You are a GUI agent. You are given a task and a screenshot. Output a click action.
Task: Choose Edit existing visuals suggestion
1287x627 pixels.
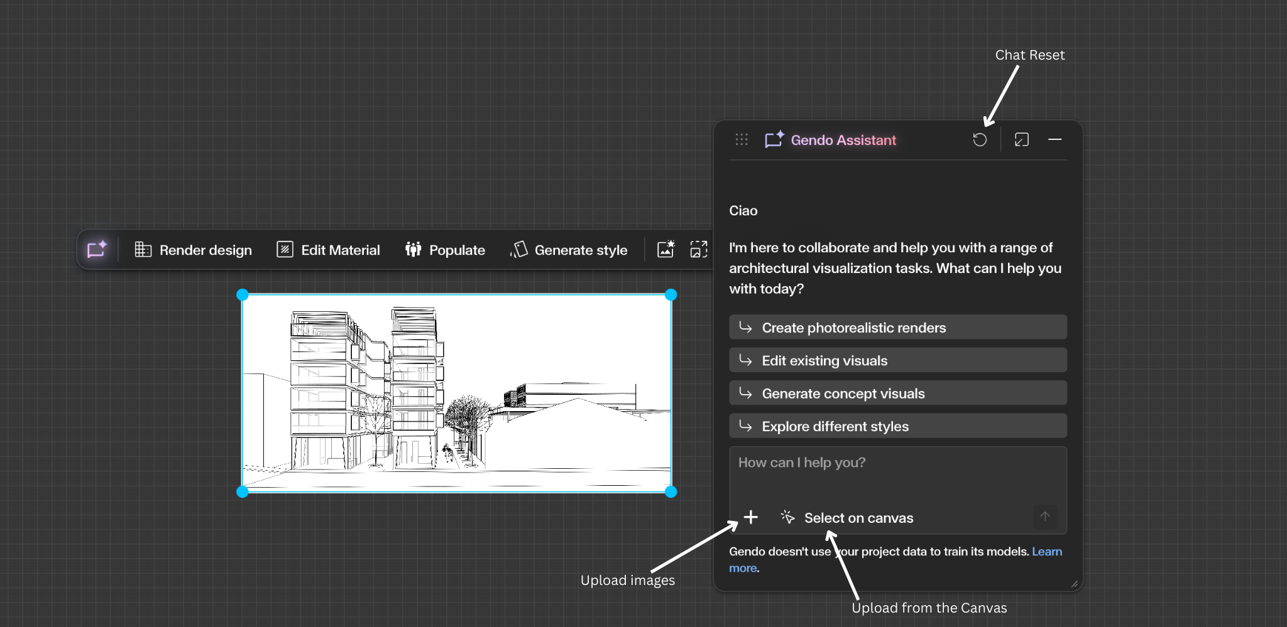[897, 360]
